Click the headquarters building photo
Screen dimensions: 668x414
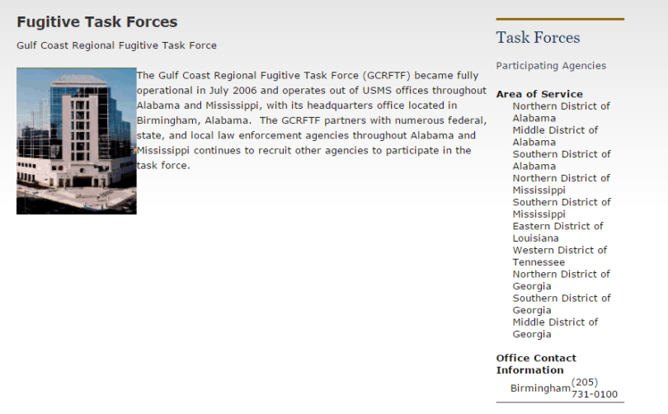coord(76,141)
